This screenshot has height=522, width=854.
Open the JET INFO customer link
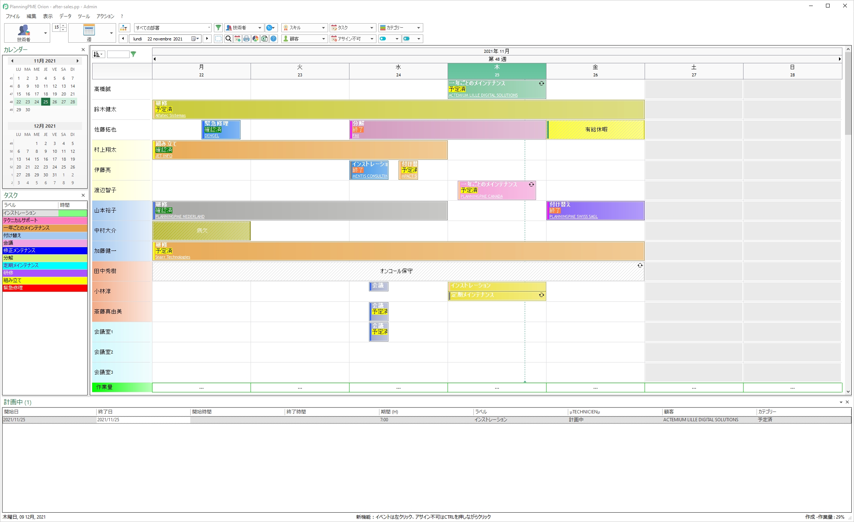coord(164,156)
